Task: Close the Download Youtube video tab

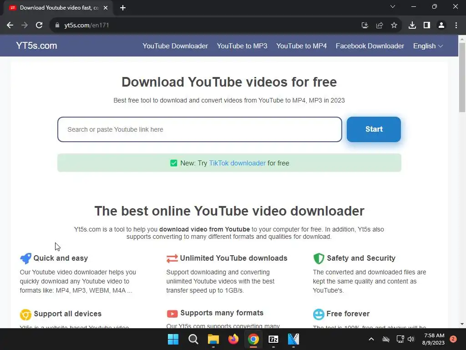Action: [106, 8]
